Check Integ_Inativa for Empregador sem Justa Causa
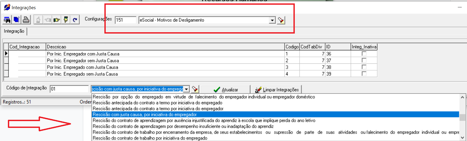 pos(364,61)
